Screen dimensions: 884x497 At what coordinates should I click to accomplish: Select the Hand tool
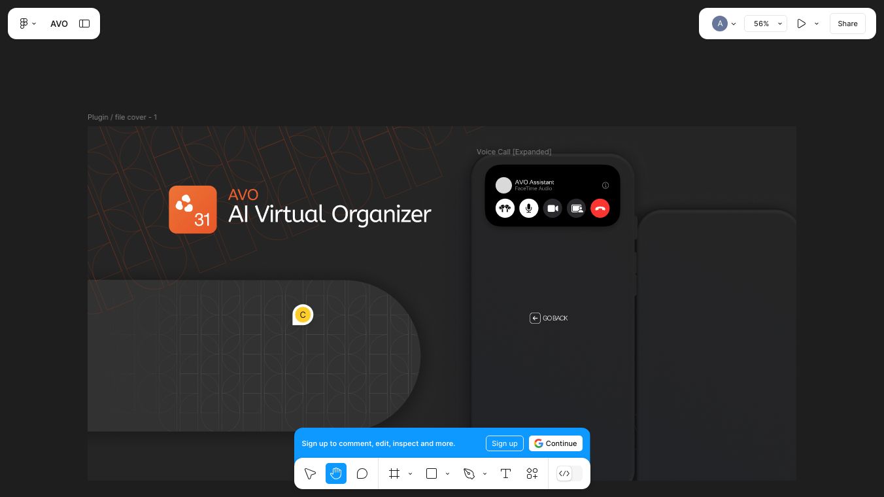(336, 473)
